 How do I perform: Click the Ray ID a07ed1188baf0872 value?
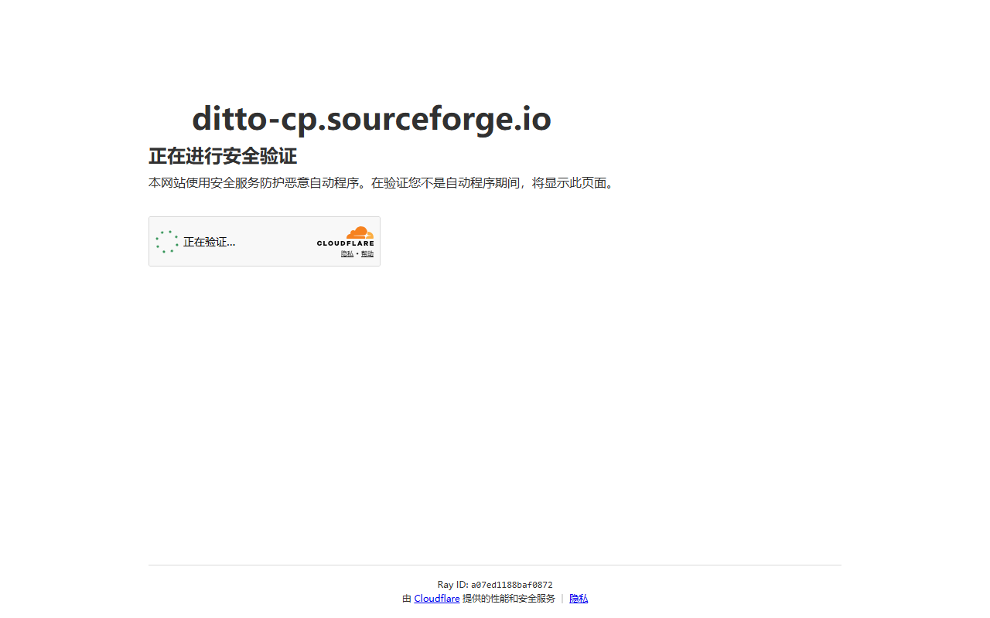pos(512,586)
